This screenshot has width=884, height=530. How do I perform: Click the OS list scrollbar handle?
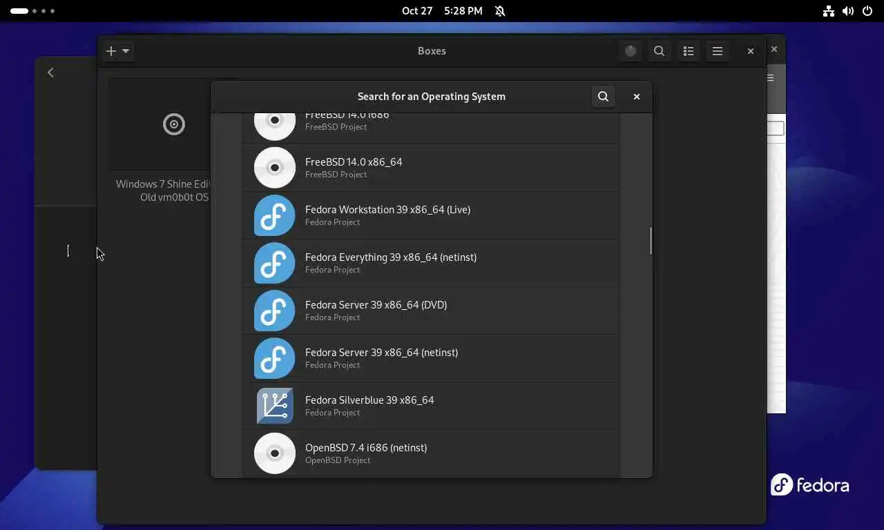[x=651, y=240]
